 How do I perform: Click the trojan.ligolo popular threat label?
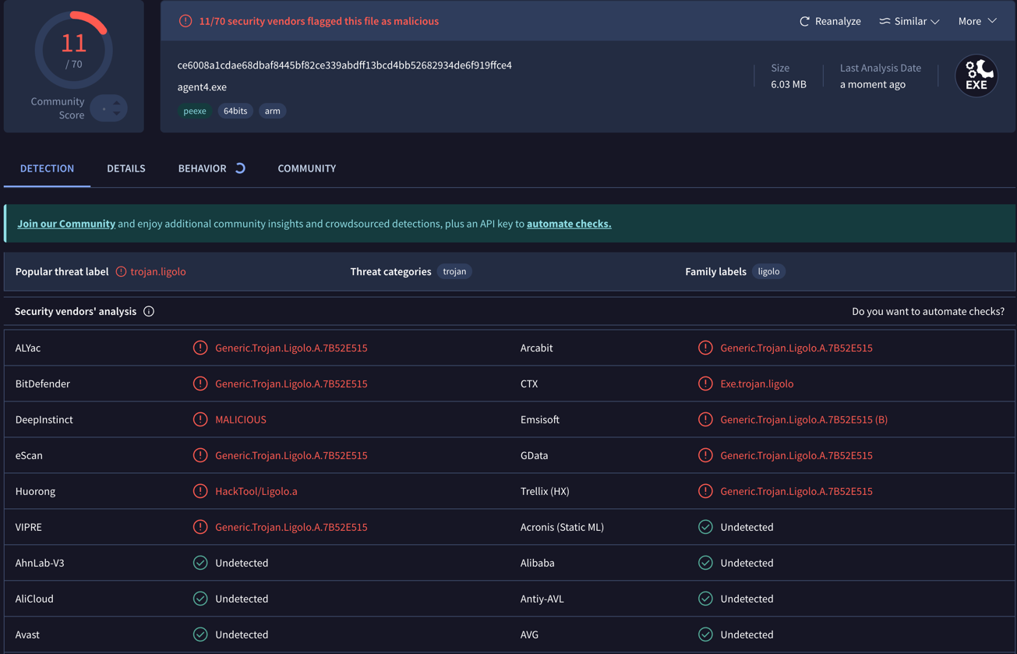point(158,271)
